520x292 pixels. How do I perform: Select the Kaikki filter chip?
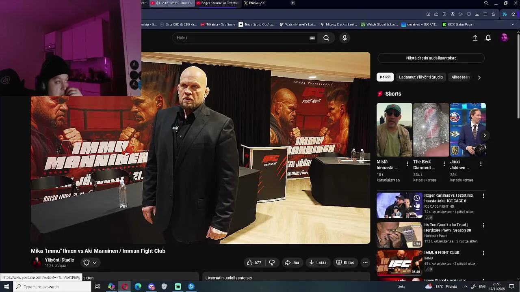[385, 77]
